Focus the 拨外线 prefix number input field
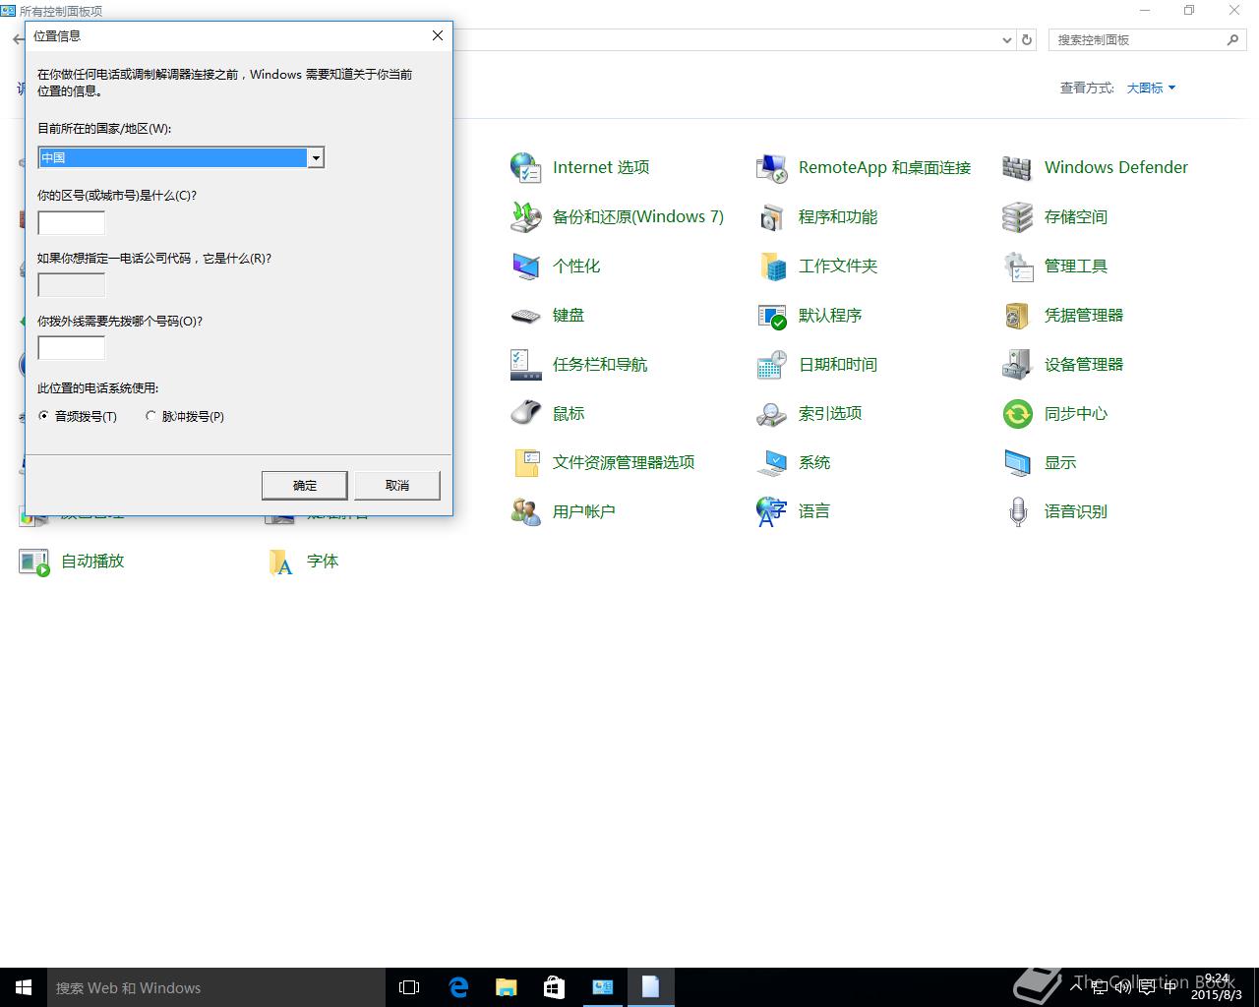The height and width of the screenshot is (1007, 1259). coord(71,348)
